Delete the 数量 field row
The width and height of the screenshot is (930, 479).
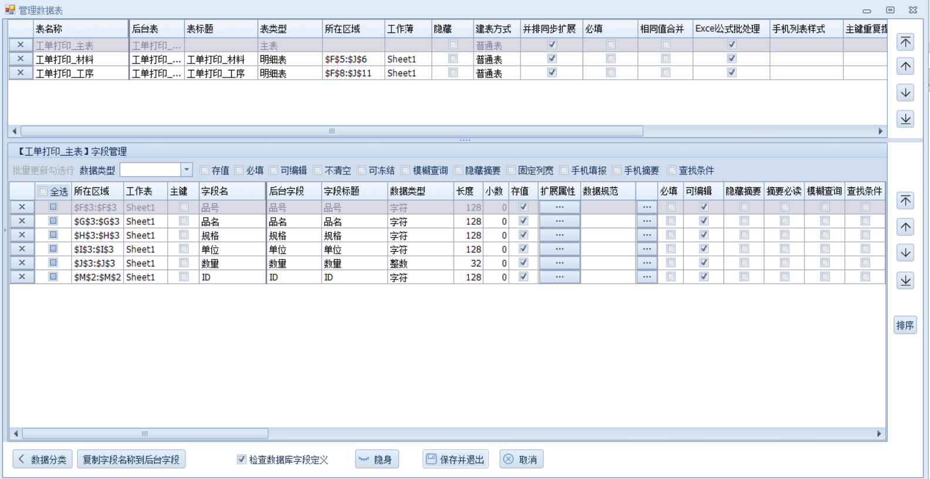tap(22, 263)
